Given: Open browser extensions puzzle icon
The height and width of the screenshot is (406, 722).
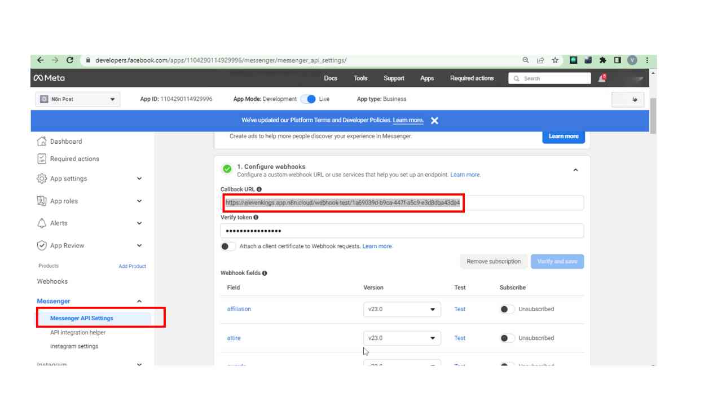Looking at the screenshot, I should tap(602, 60).
